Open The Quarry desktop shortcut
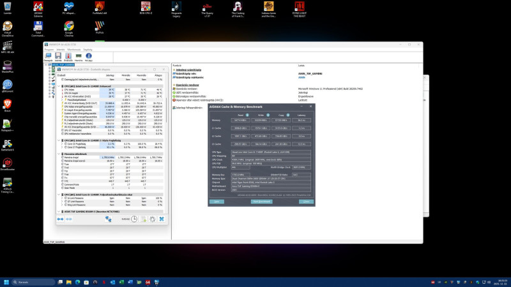Image resolution: width=511 pixels, height=287 pixels. pyautogui.click(x=207, y=9)
